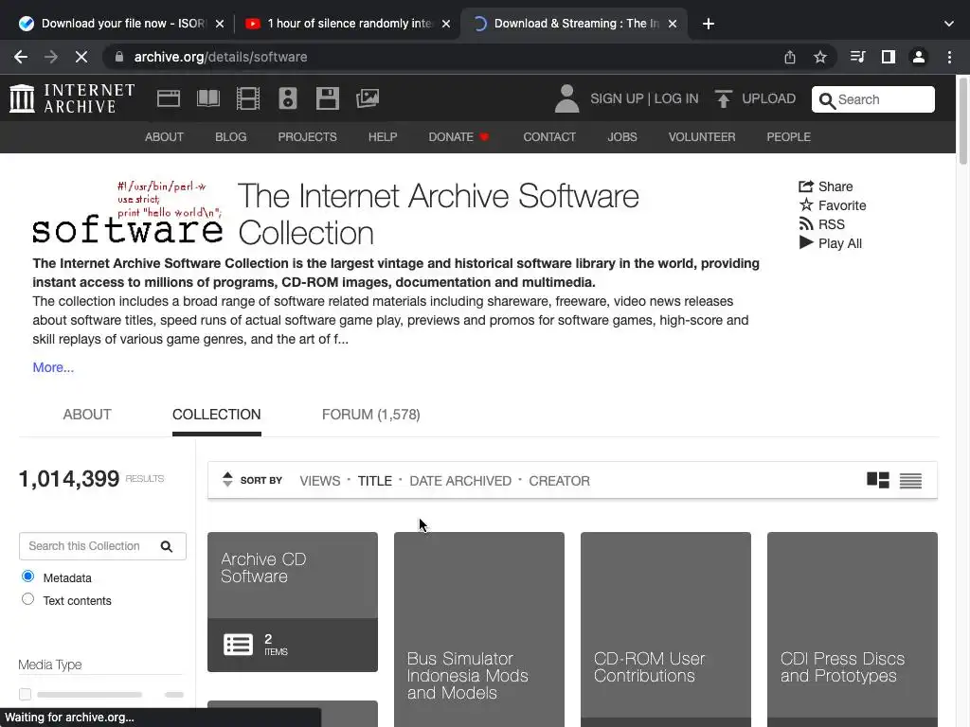Screen dimensions: 970x727
Task: Open the CONTACT menu item
Action: coord(549,137)
